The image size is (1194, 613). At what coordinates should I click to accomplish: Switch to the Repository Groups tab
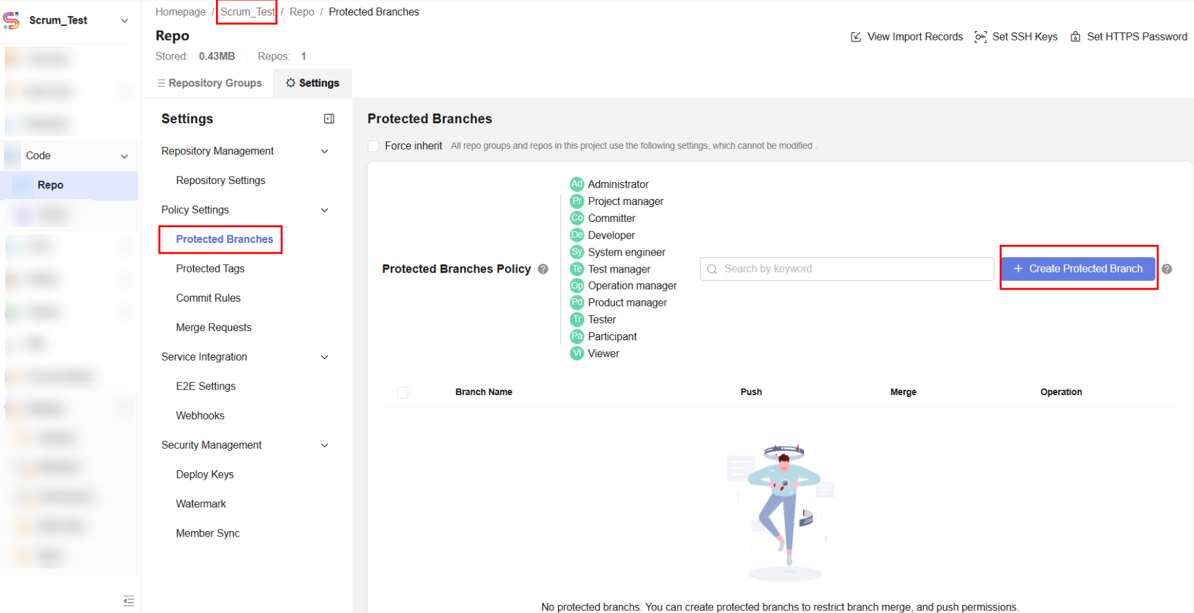[x=209, y=83]
